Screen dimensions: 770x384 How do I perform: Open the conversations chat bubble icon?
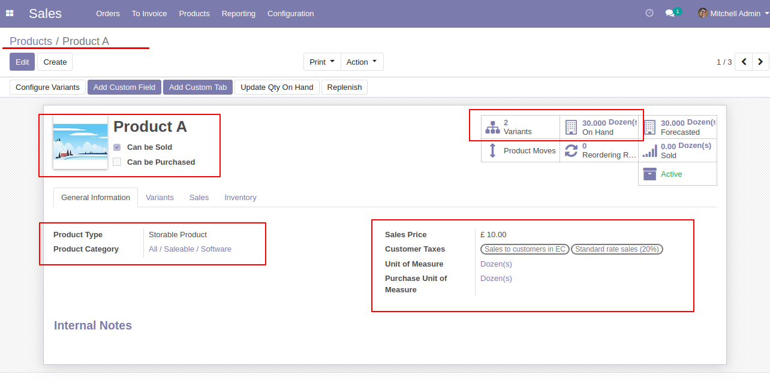click(x=670, y=13)
